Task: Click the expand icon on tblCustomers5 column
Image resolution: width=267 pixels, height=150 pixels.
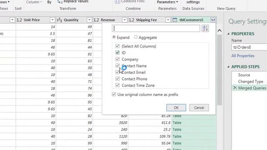Action: point(213,20)
